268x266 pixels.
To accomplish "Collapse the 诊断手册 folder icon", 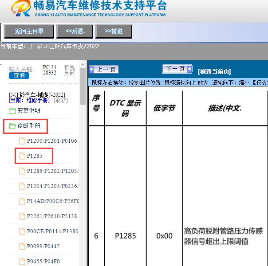I will 12,126.
